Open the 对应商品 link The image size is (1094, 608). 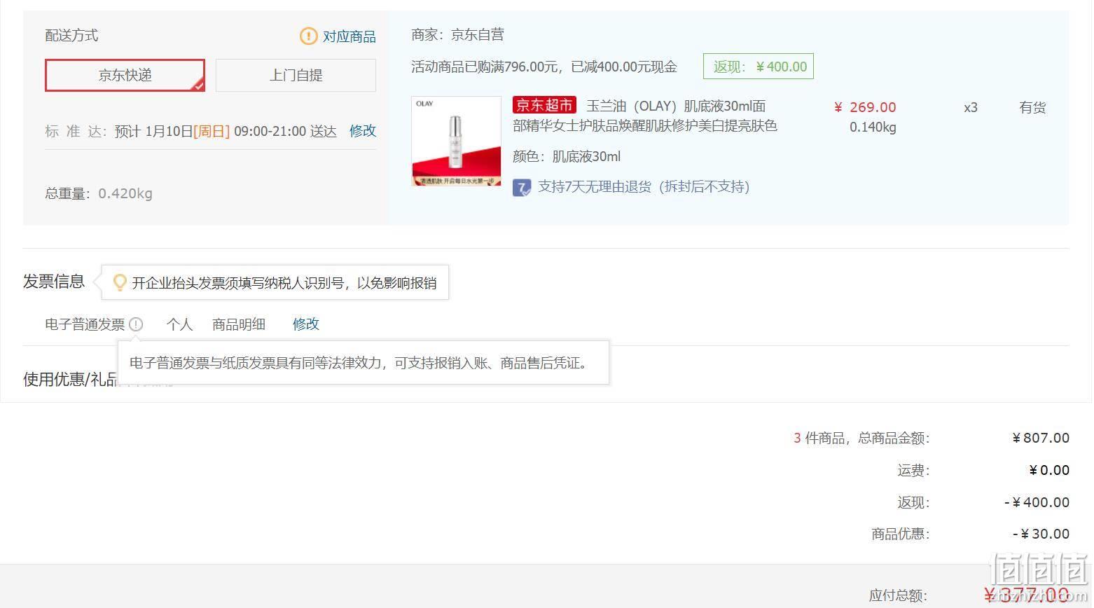[349, 36]
